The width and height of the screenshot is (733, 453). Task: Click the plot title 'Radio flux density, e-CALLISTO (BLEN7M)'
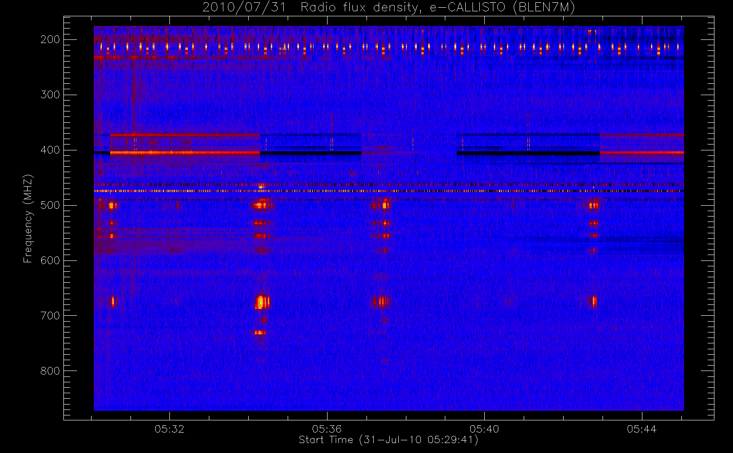click(437, 8)
